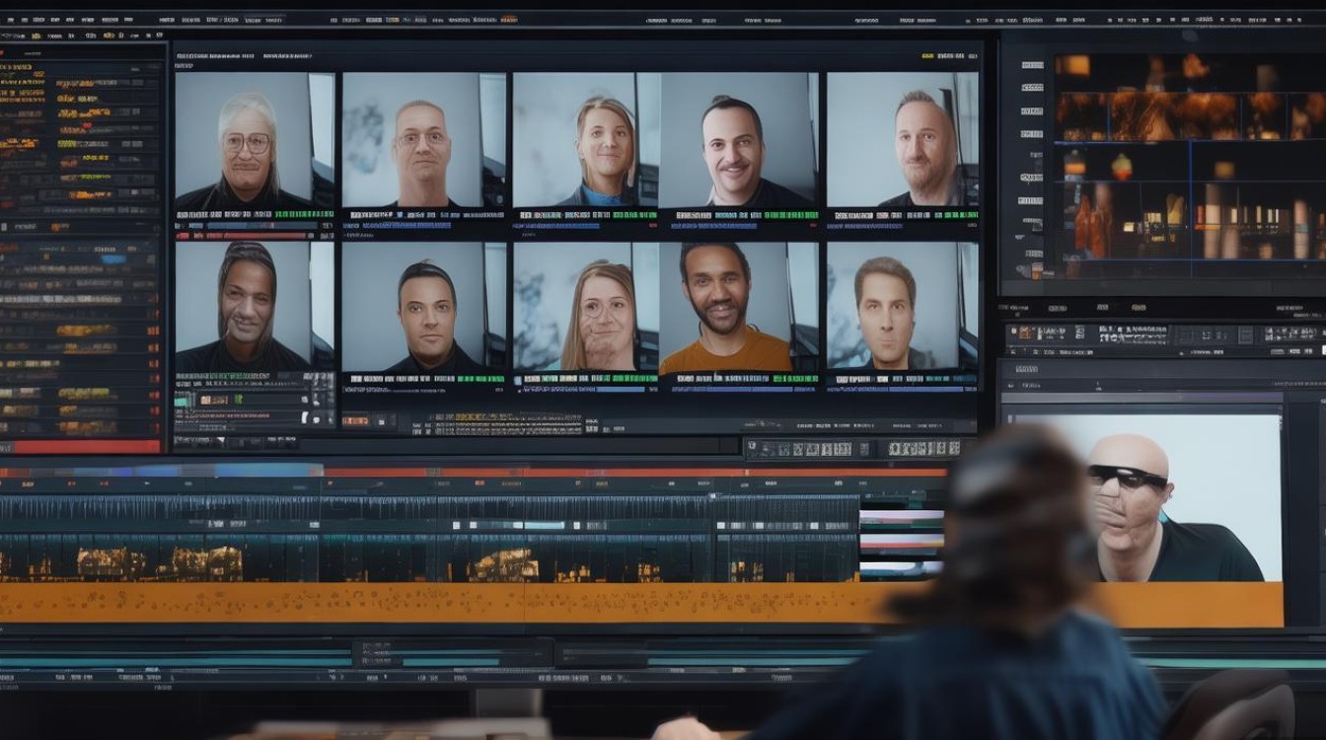Open the bald man with glasses clip
The width and height of the screenshot is (1326, 740).
tap(423, 139)
